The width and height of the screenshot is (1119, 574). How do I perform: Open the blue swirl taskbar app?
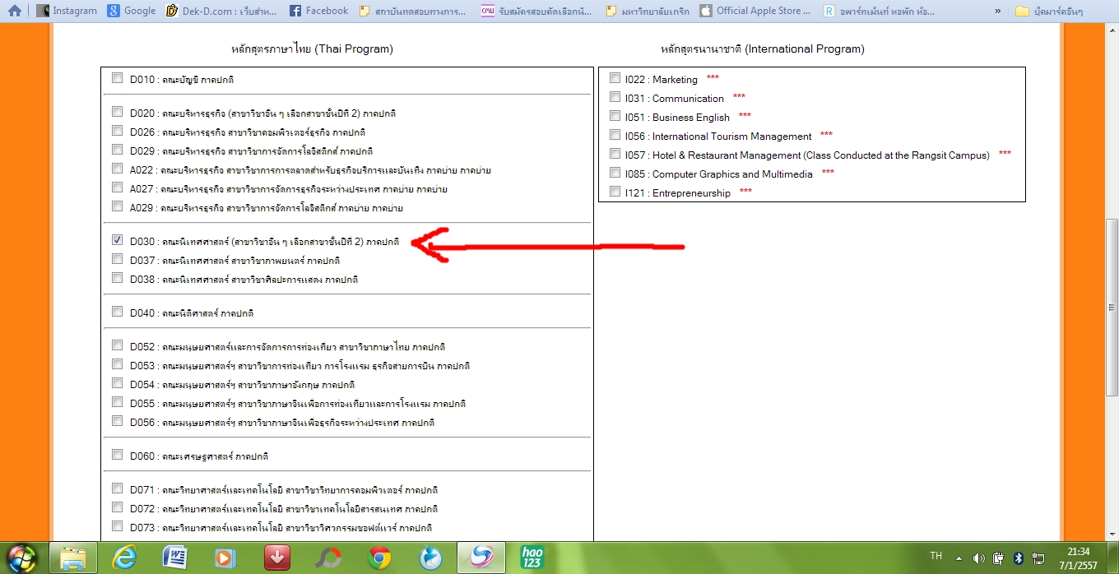coord(430,558)
